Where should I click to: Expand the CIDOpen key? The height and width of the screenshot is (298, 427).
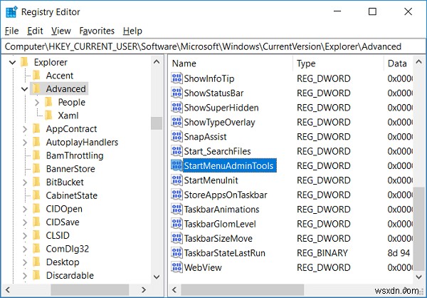(25, 209)
